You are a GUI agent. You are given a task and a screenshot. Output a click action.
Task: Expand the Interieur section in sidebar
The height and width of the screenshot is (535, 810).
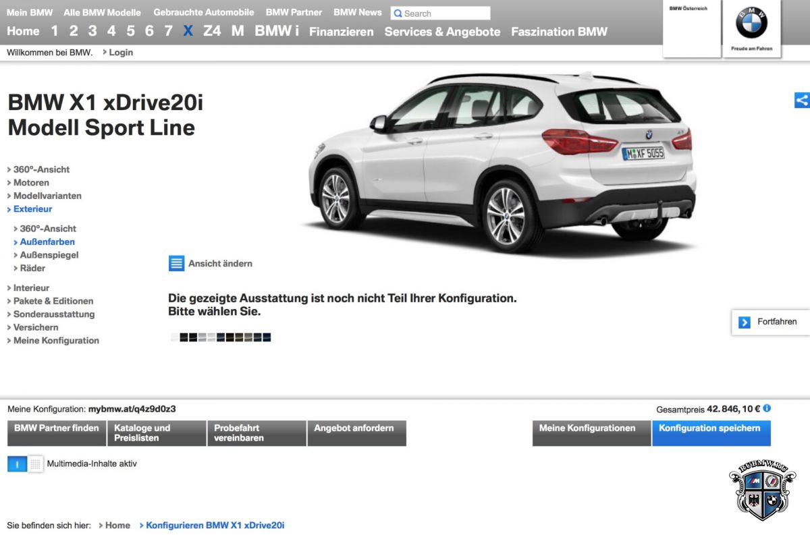pos(31,288)
